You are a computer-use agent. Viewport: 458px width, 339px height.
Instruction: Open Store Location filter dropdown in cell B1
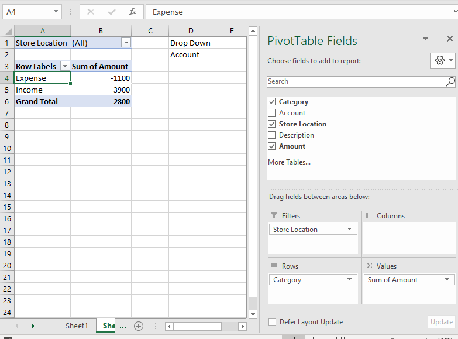click(126, 43)
